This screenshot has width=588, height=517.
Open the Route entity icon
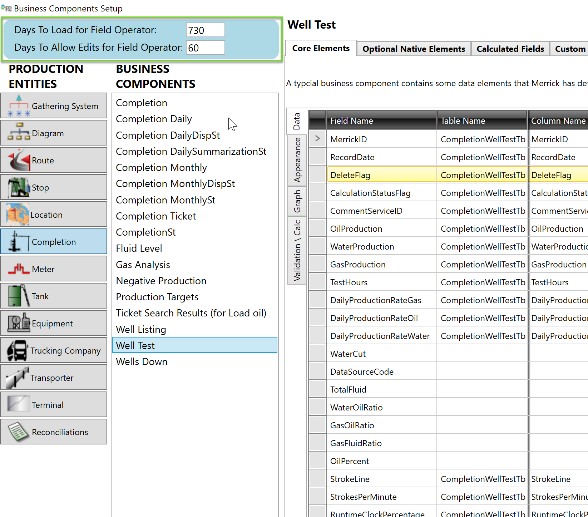[x=19, y=160]
